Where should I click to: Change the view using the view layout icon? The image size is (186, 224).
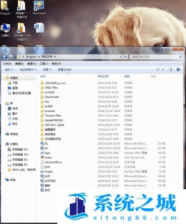click(158, 70)
